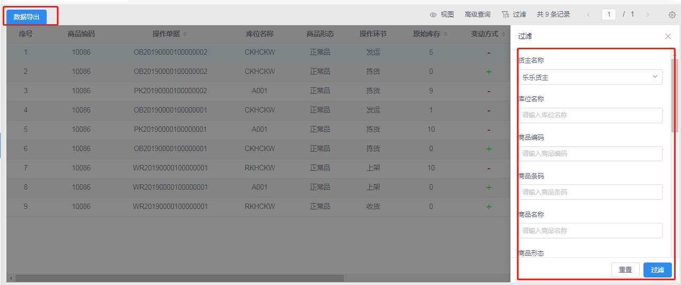The image size is (681, 285).
Task: Open table settings gear icon
Action: [x=672, y=15]
